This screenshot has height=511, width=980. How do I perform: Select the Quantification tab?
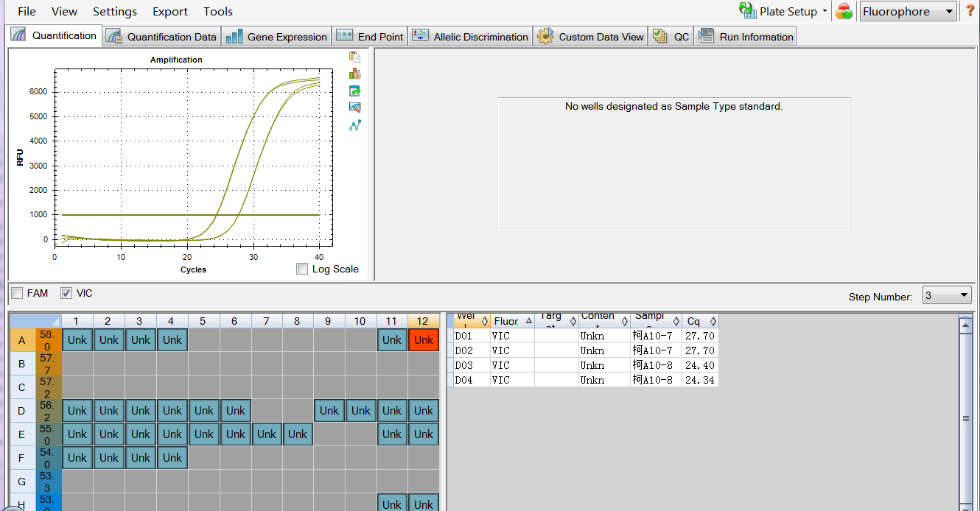coord(55,35)
